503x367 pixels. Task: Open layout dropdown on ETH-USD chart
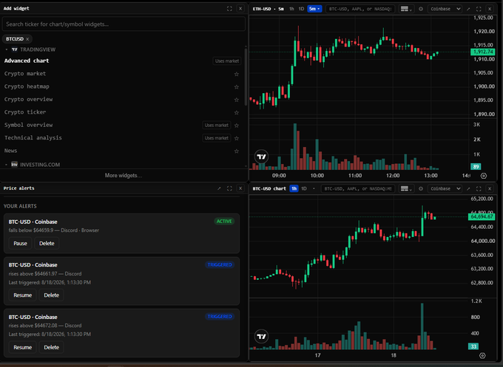pyautogui.click(x=406, y=9)
